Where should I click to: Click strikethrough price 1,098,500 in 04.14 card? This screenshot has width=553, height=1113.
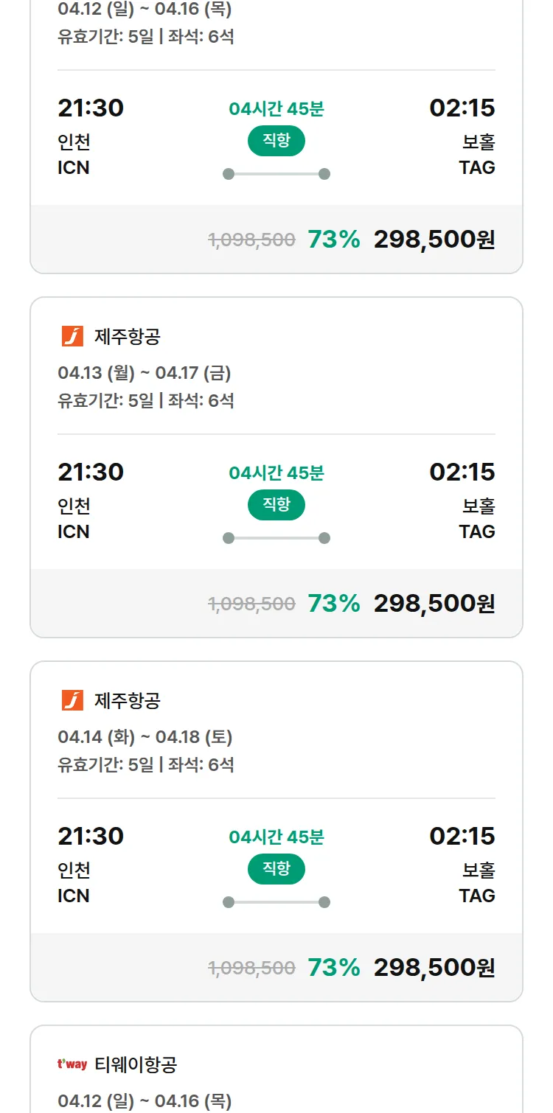(251, 968)
